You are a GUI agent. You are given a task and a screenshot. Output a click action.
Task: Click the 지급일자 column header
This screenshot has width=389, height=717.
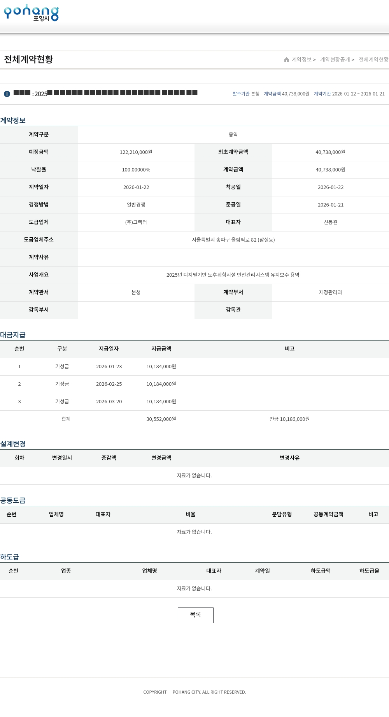coord(109,349)
